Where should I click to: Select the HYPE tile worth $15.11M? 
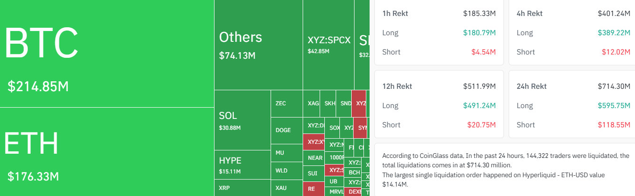[242, 165]
